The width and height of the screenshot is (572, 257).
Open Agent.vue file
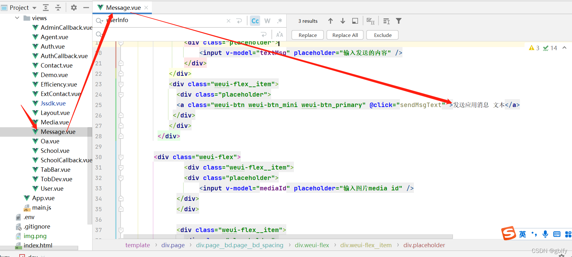pyautogui.click(x=54, y=37)
